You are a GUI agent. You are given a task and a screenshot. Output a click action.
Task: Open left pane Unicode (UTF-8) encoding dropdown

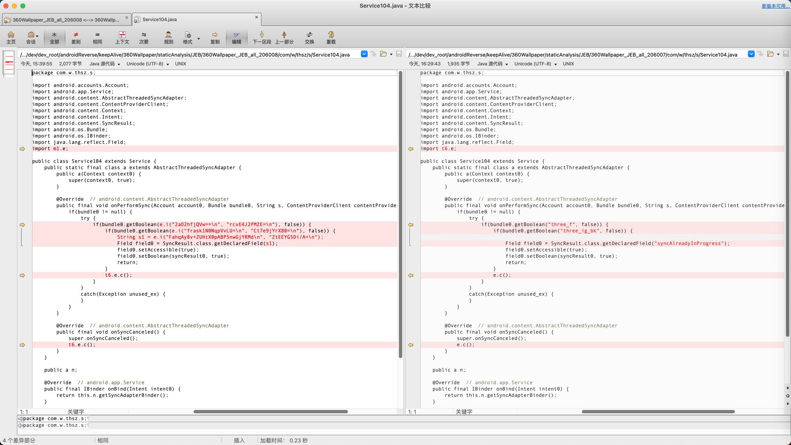point(148,64)
